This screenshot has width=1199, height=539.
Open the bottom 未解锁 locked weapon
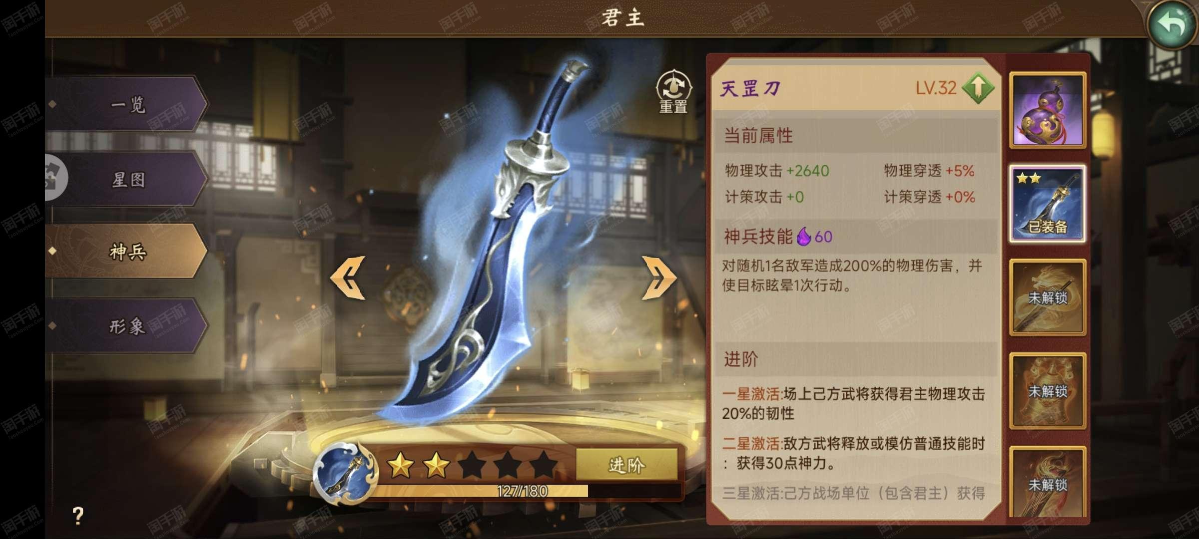1048,482
